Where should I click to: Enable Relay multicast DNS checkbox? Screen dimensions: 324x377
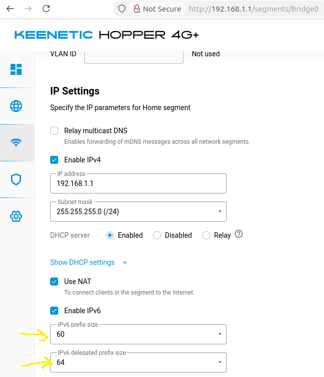click(54, 131)
